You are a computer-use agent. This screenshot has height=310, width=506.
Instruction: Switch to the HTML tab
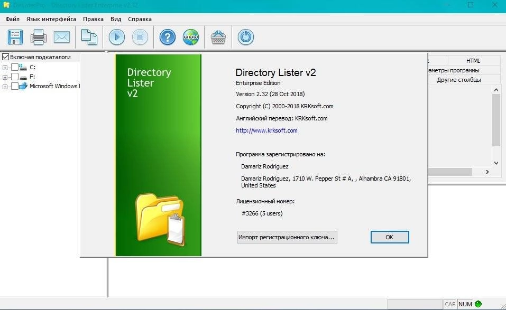pos(473,61)
